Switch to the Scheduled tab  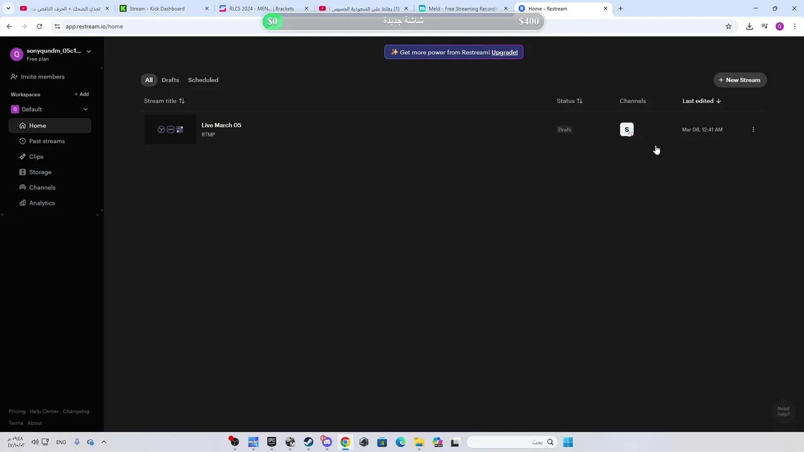coord(203,80)
